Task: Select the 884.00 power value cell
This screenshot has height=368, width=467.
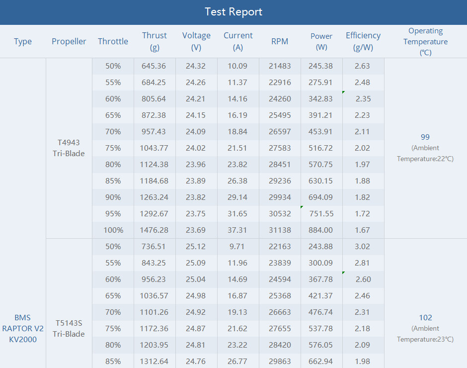Action: pos(321,230)
